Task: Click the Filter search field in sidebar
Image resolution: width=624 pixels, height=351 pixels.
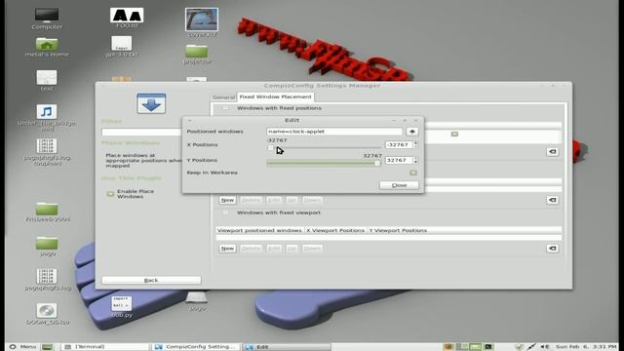Action: pyautogui.click(x=141, y=132)
